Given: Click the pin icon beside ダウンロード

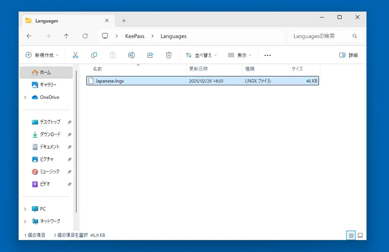Looking at the screenshot, I should pos(70,135).
